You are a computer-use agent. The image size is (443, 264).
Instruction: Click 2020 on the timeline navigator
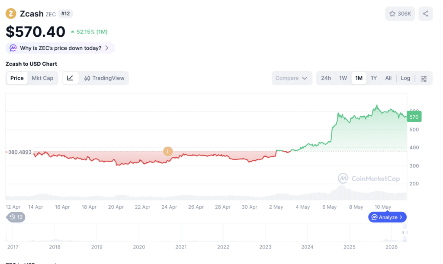coord(139,247)
